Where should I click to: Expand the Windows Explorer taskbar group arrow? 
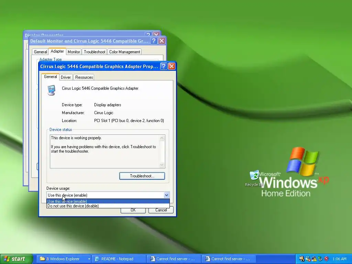pyautogui.click(x=89, y=259)
